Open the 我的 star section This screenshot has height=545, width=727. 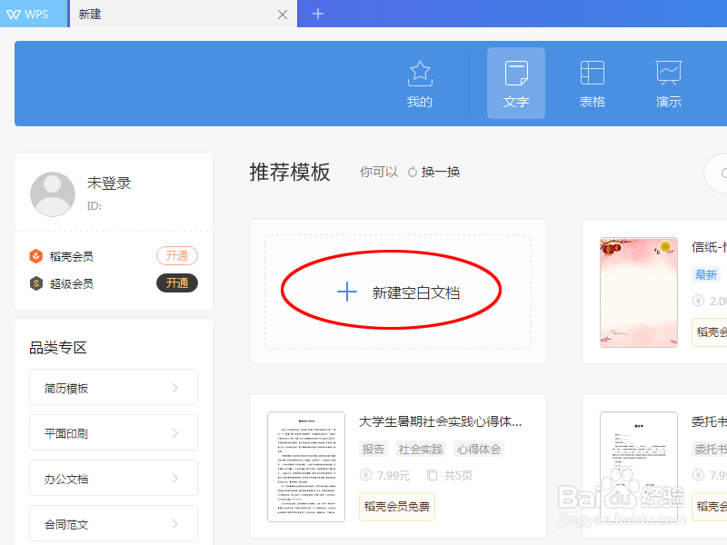[x=420, y=84]
